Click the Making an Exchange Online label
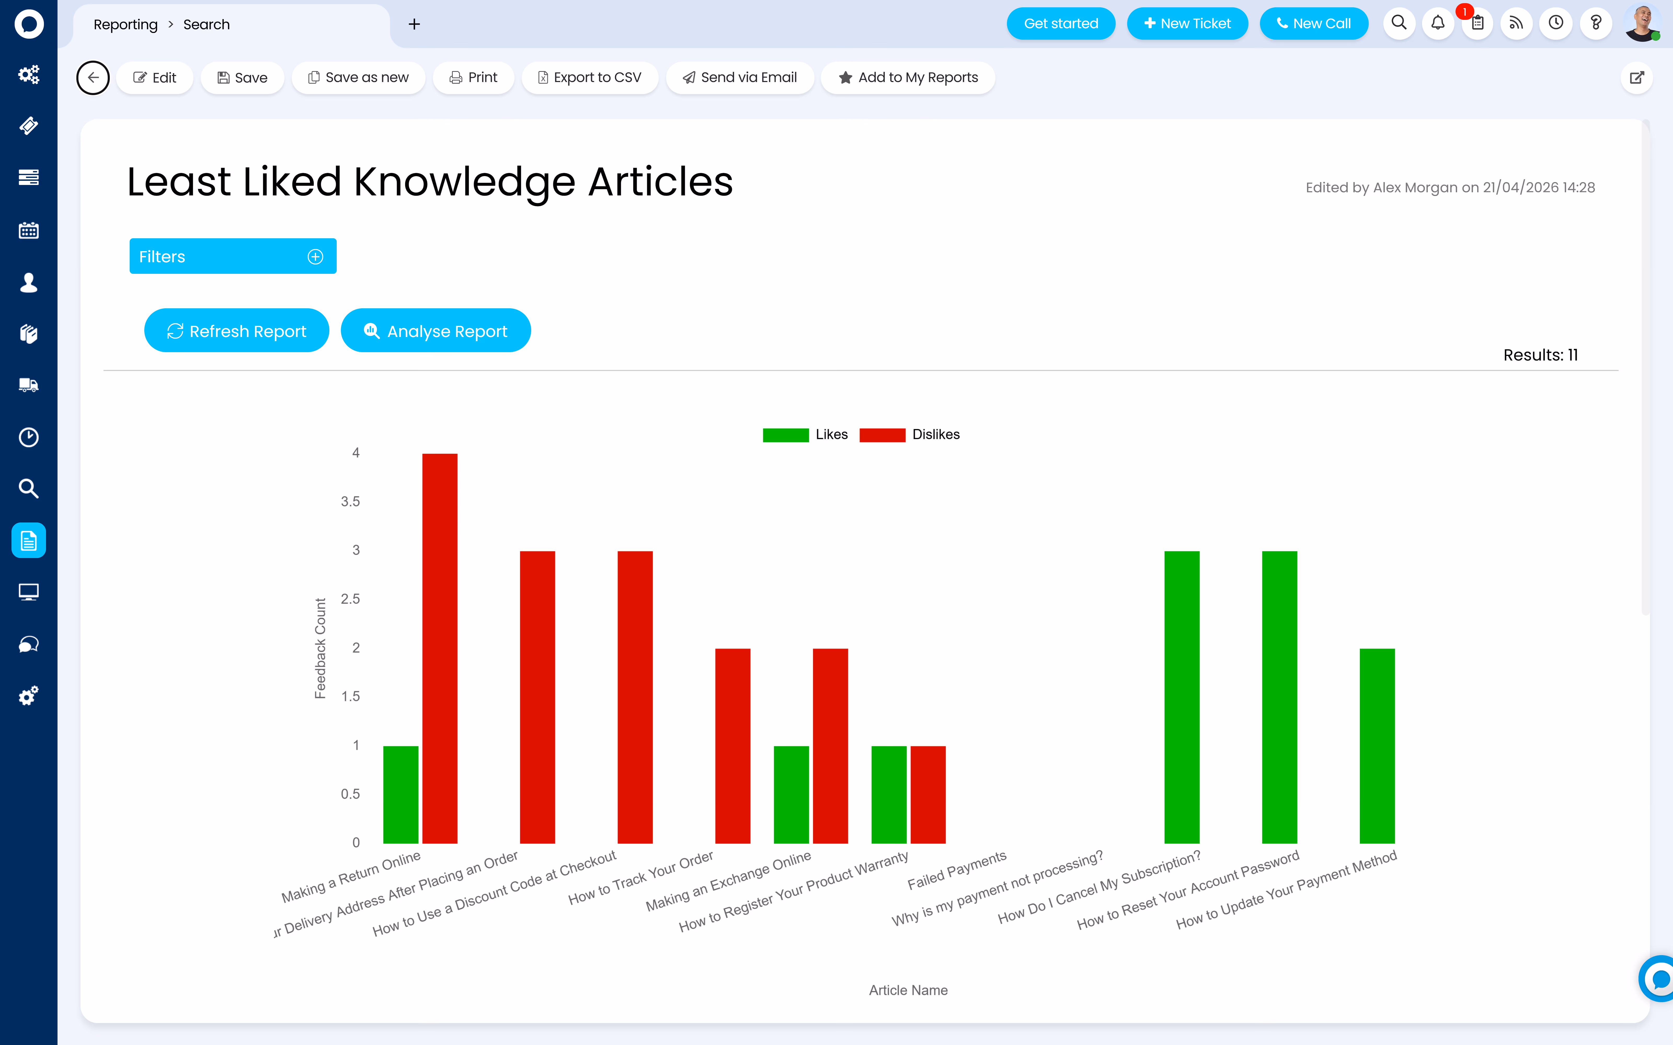The image size is (1673, 1045). (x=729, y=881)
